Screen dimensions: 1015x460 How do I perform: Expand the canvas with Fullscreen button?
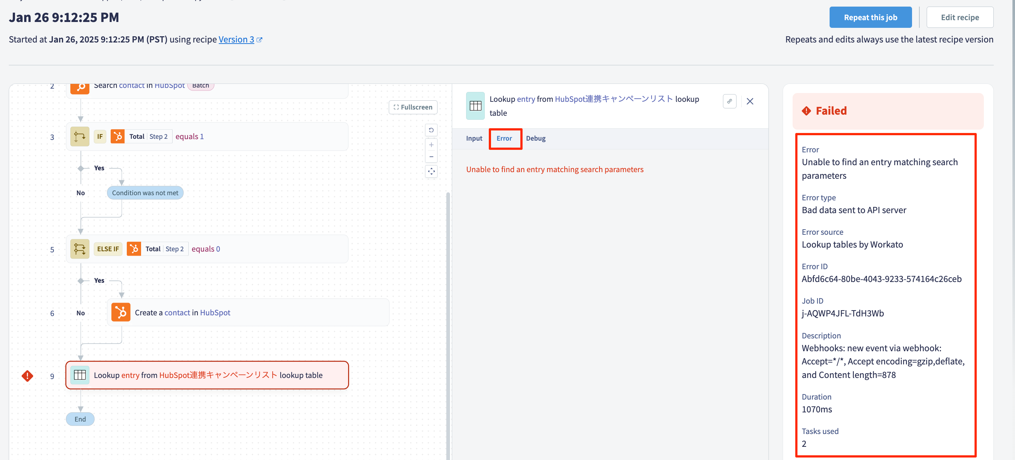[x=413, y=107]
